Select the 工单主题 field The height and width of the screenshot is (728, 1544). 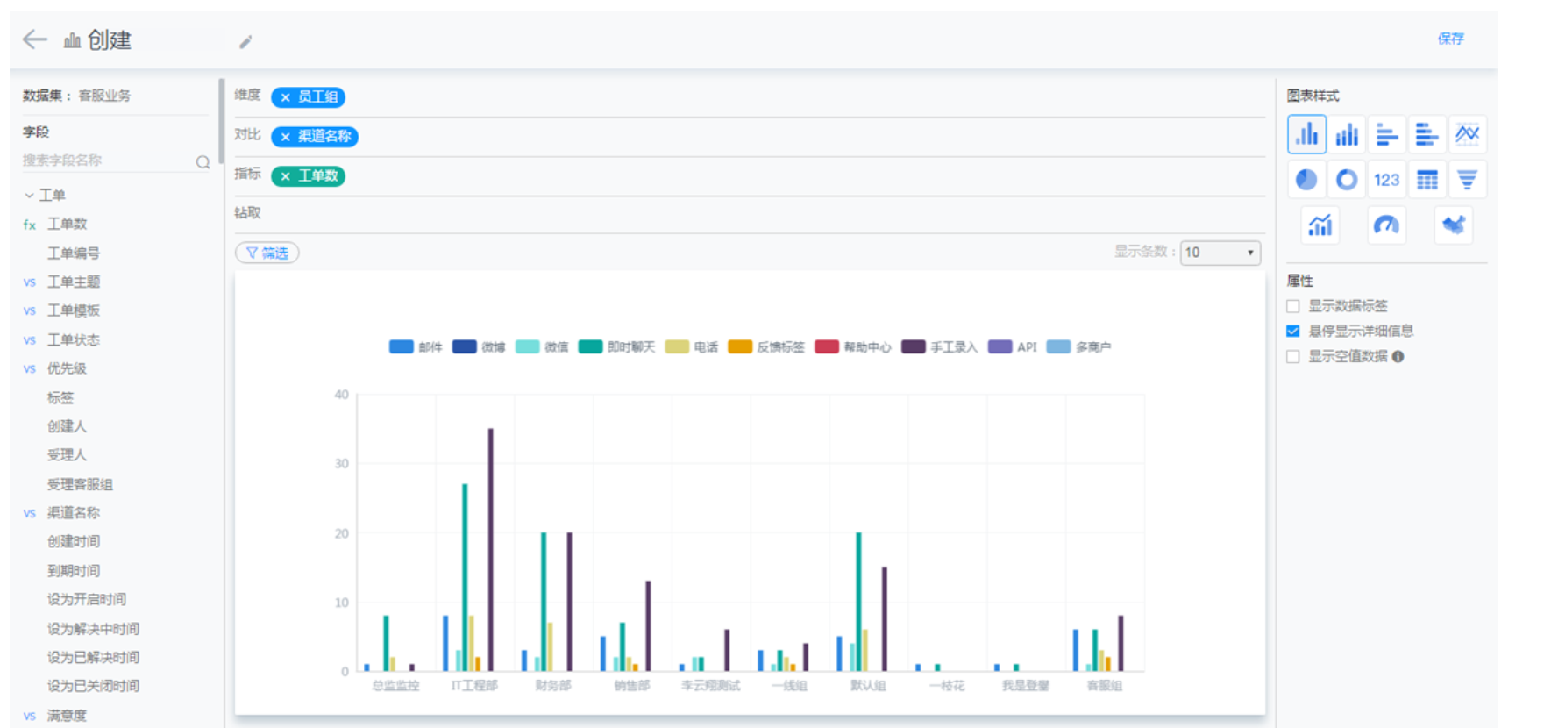[x=74, y=282]
